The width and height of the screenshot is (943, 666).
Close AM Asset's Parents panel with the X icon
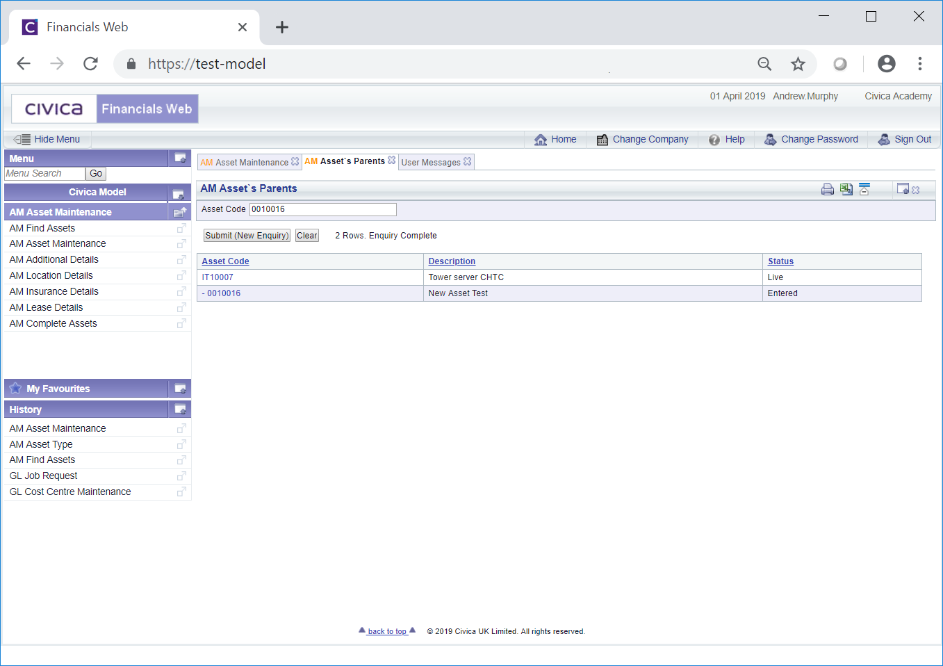click(x=916, y=190)
